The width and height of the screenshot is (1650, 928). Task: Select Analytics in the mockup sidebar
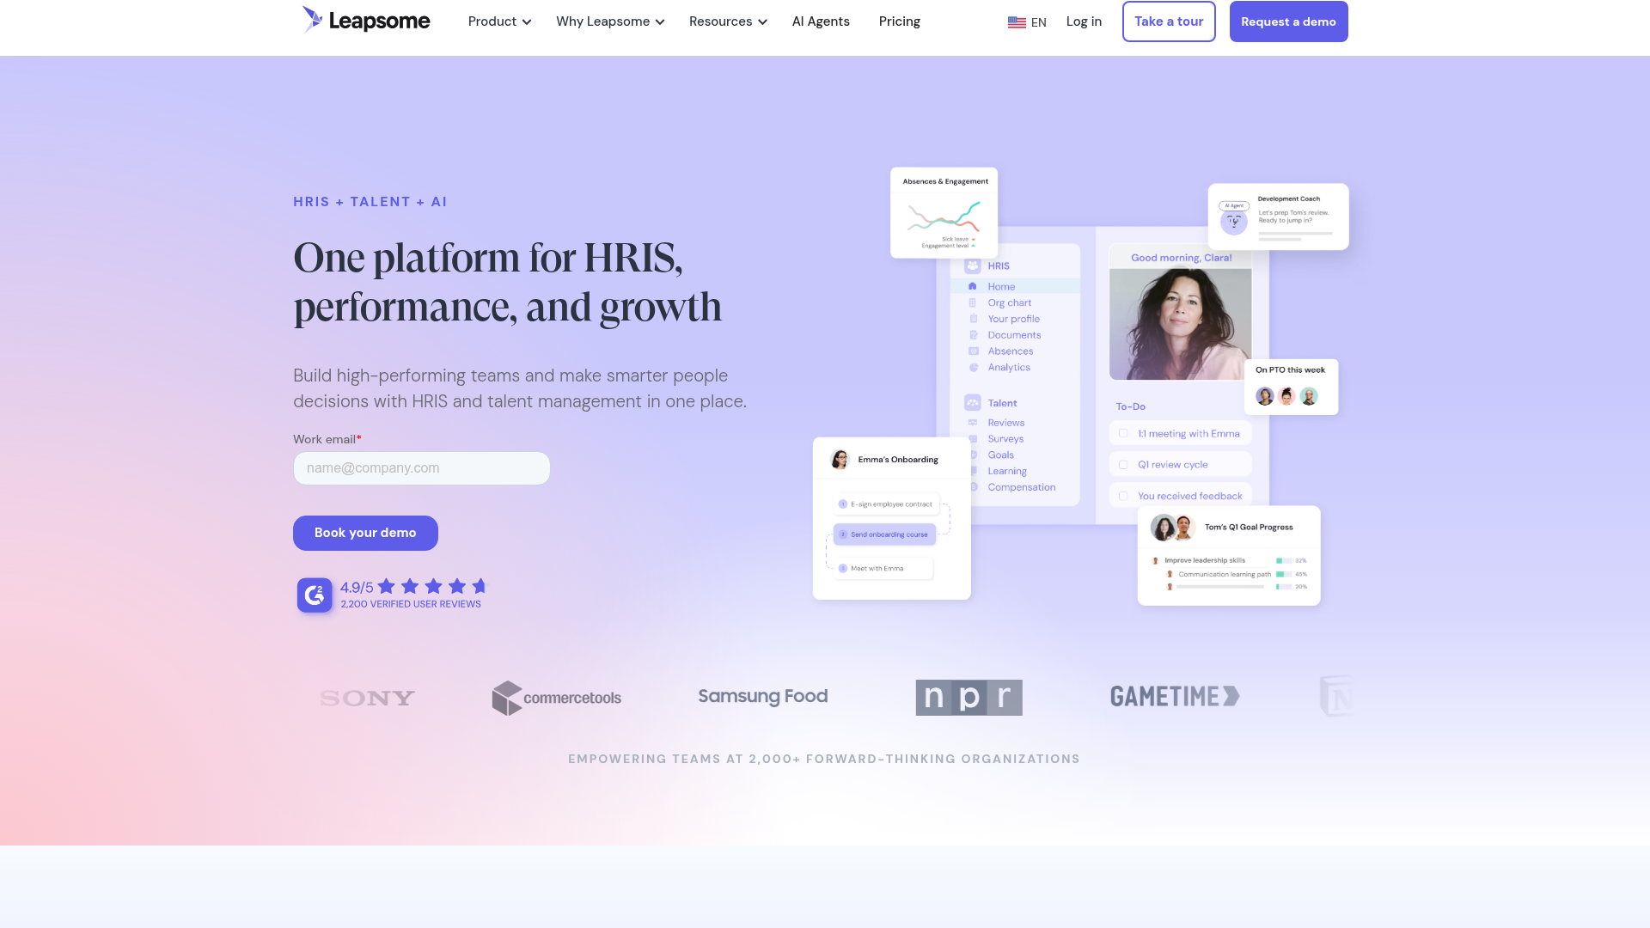(x=1009, y=367)
